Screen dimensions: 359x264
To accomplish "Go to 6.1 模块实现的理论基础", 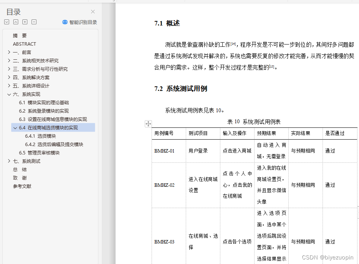I will pos(44,103).
